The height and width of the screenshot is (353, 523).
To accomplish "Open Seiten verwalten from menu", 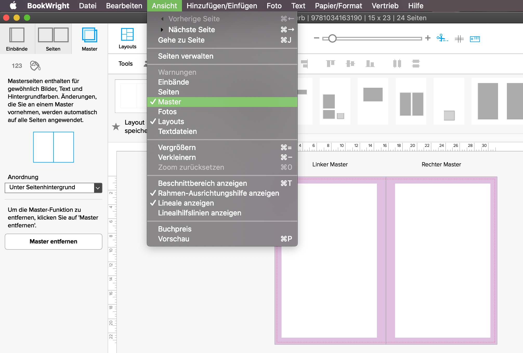I will (222, 56).
